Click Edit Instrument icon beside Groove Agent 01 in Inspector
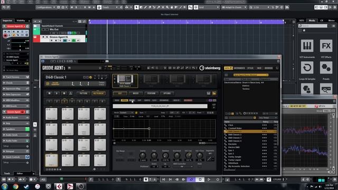This screenshot has height=190, width=338. (27, 26)
